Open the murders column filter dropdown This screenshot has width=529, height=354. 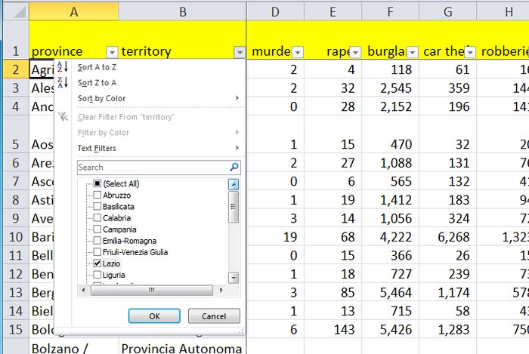click(297, 52)
